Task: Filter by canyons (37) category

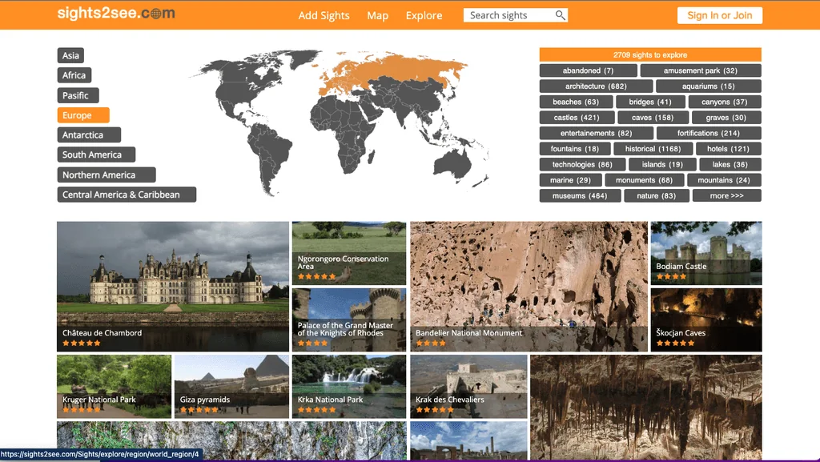Action: [x=725, y=102]
